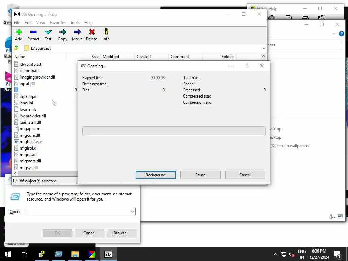Click the Copy toolbar icon
This screenshot has height=261, width=348.
(63, 32)
